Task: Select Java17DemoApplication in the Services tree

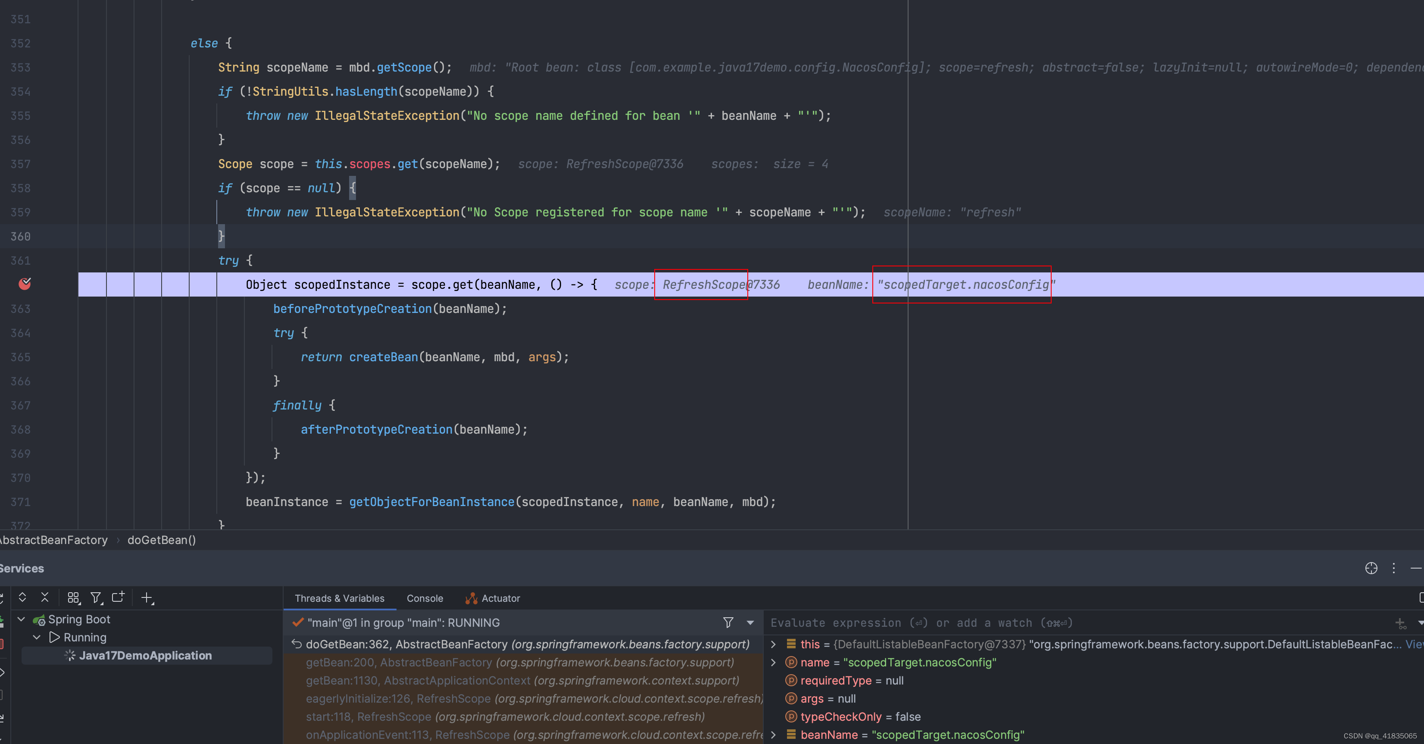Action: [145, 656]
